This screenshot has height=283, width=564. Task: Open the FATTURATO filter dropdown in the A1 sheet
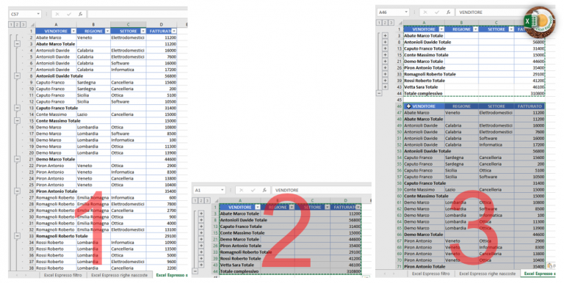point(358,207)
